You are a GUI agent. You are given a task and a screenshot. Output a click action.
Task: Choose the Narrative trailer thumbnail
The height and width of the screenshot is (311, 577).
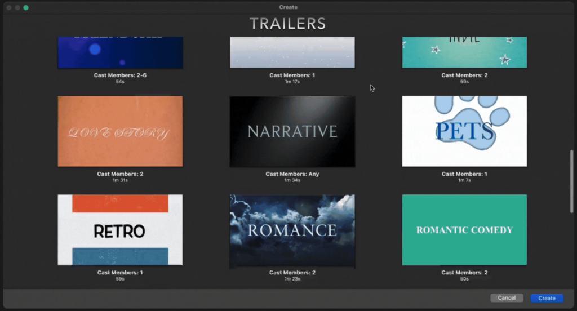(x=292, y=131)
